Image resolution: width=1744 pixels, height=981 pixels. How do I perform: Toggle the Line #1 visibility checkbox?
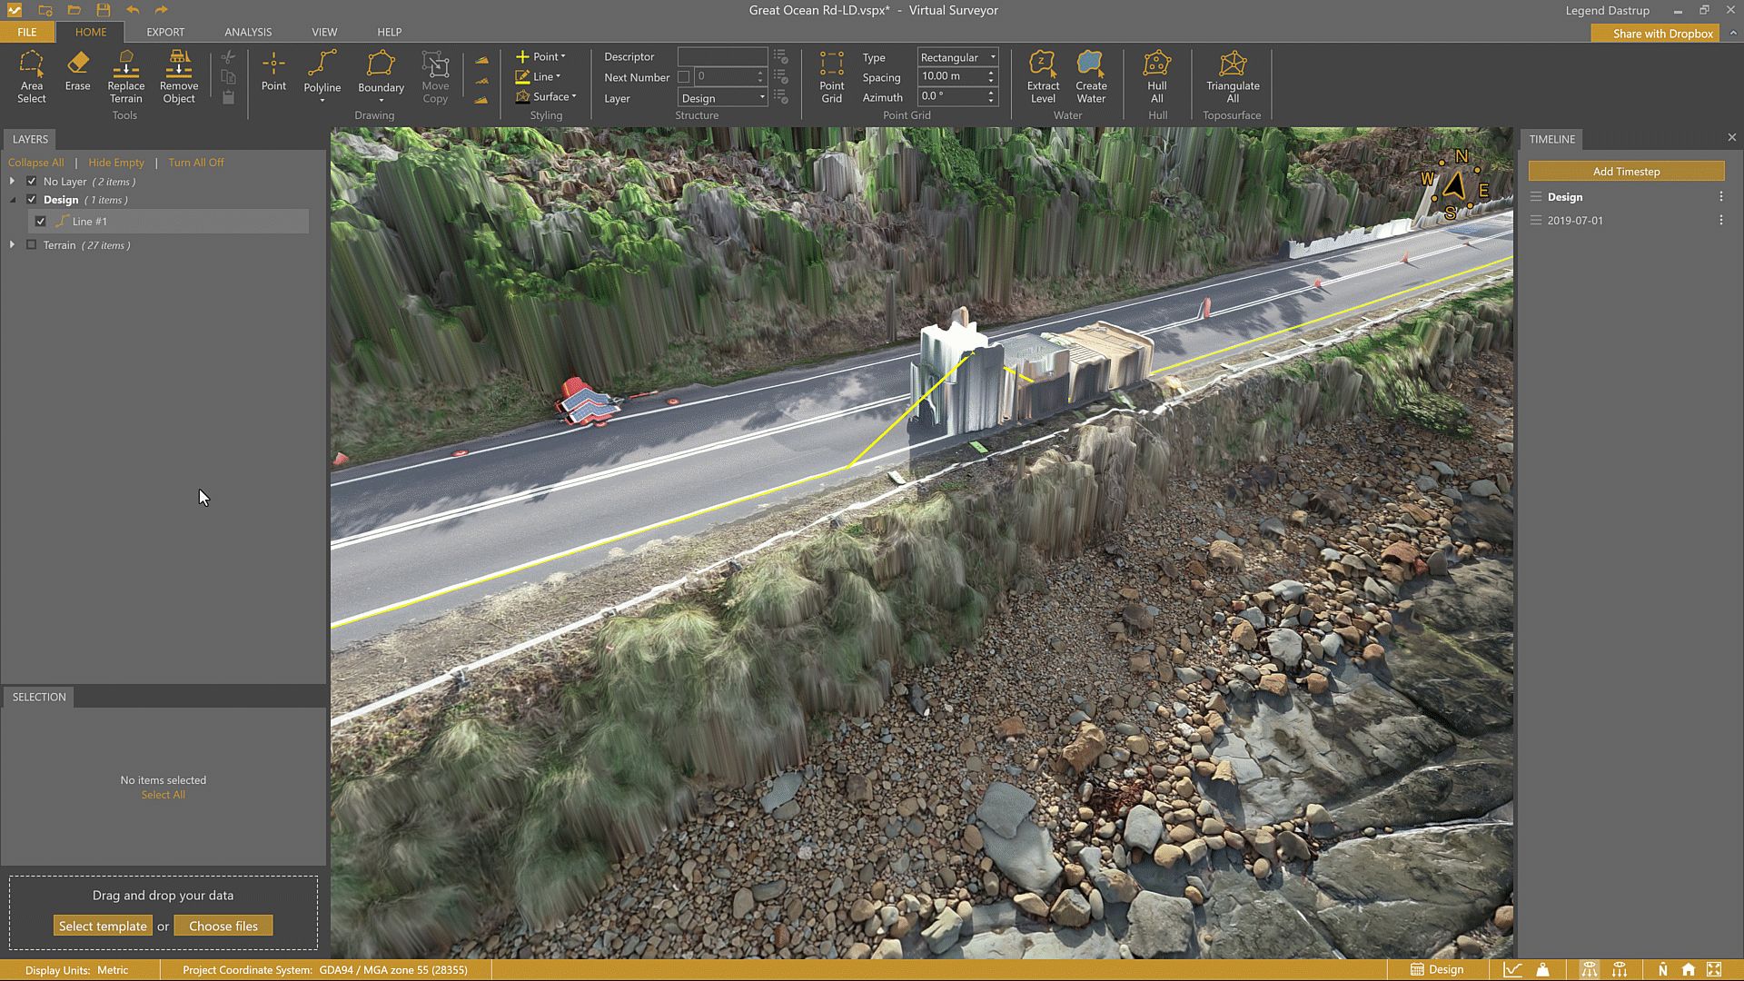click(41, 222)
